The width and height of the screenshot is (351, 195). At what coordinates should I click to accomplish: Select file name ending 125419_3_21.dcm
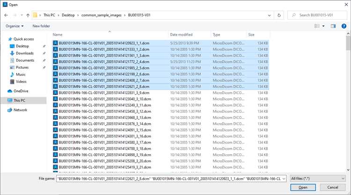[105, 167]
